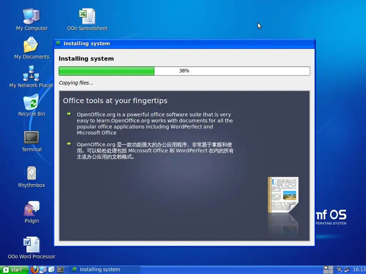Click the computer icon in quick launch
Viewport: 366px width, 274px height.
pos(43,270)
